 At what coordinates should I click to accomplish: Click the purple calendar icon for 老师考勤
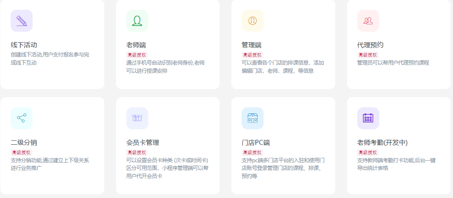[368, 118]
